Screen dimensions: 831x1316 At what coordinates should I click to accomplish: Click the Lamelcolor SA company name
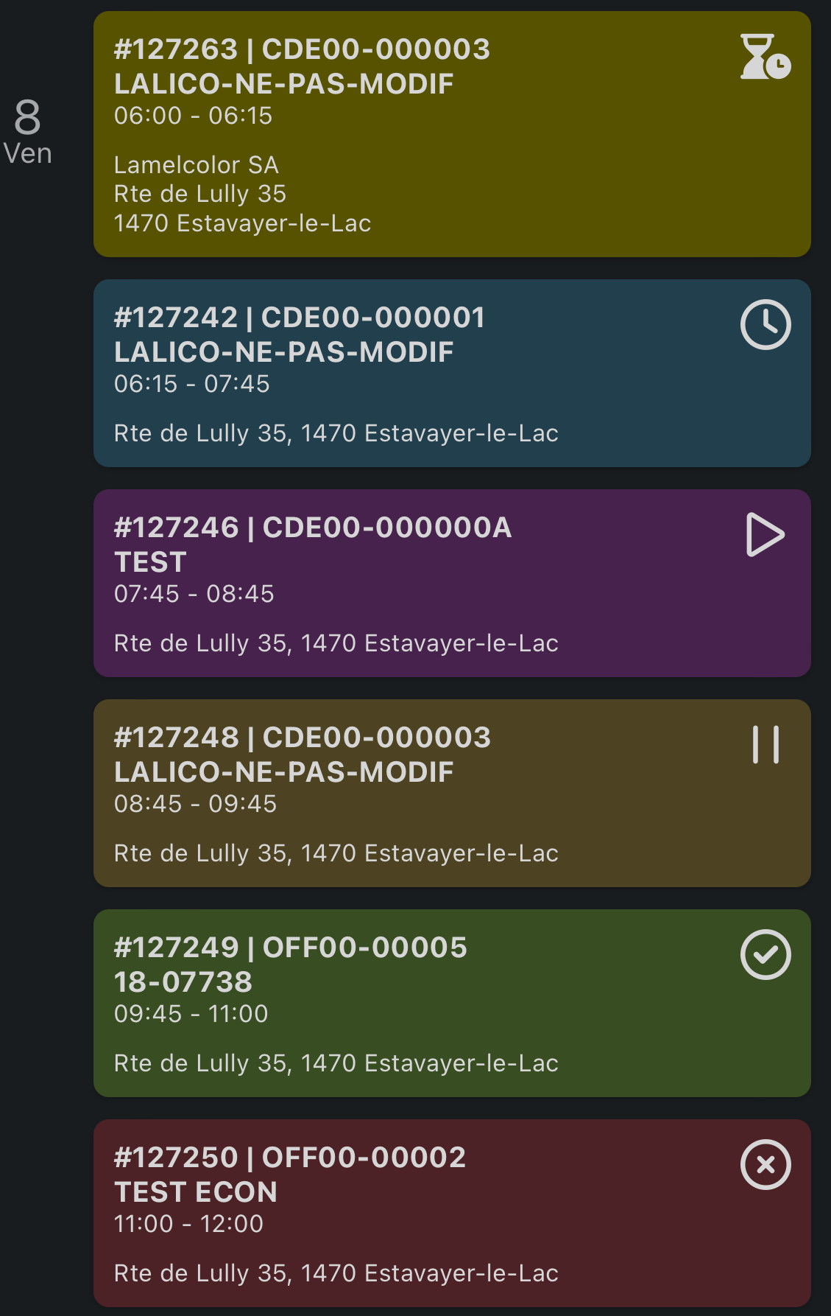click(196, 165)
